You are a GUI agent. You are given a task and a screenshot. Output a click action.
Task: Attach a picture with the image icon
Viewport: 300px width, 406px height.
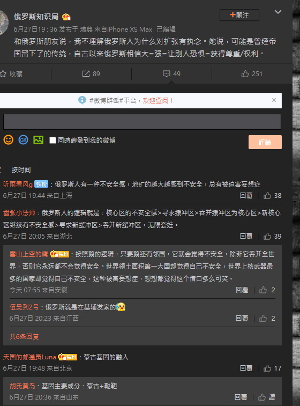point(38,140)
